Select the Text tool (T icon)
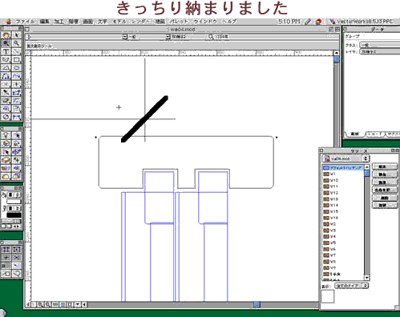This screenshot has width=400, height=317. 6,51
